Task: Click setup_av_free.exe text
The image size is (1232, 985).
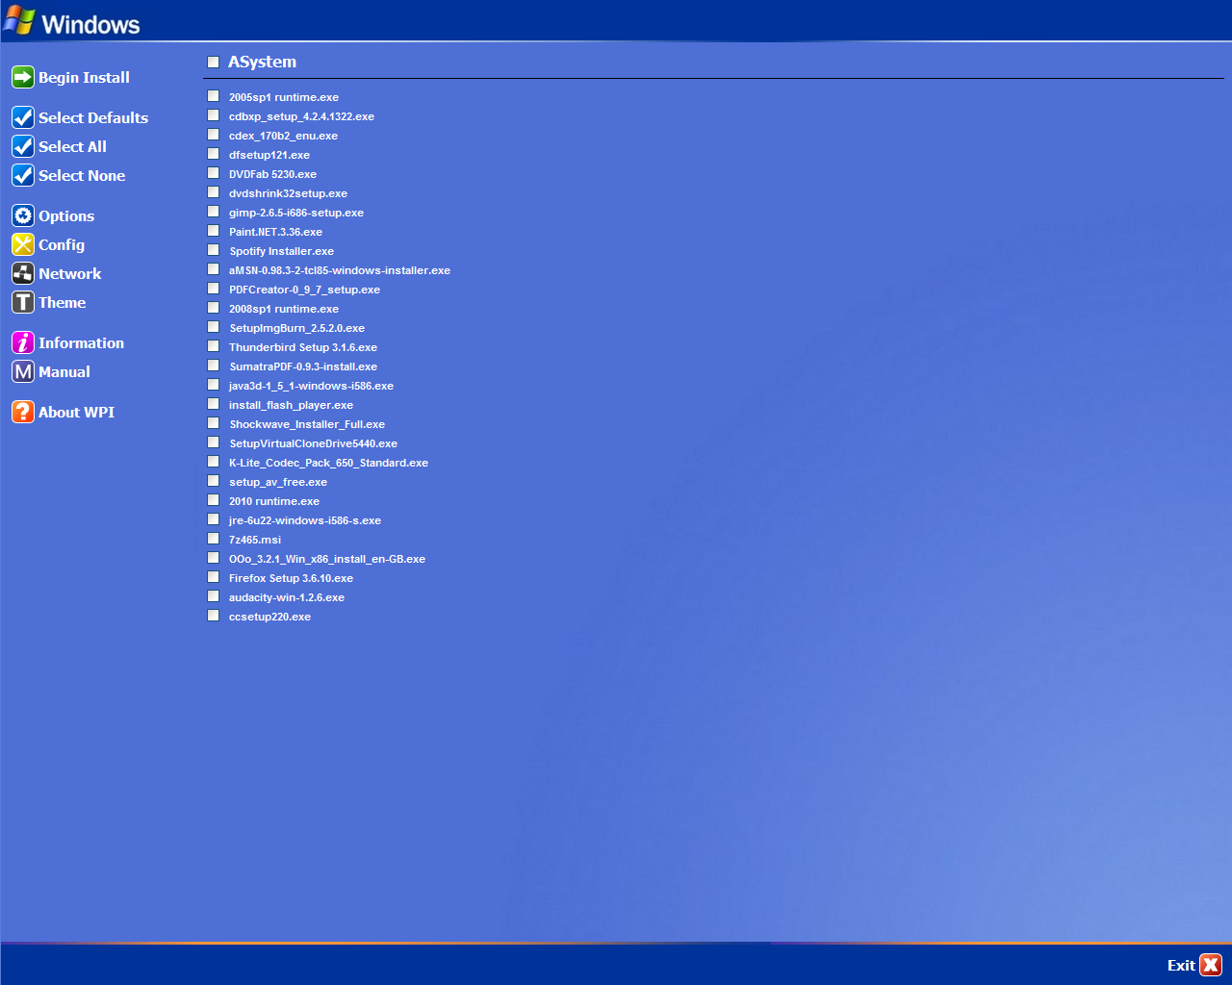Action: [278, 482]
